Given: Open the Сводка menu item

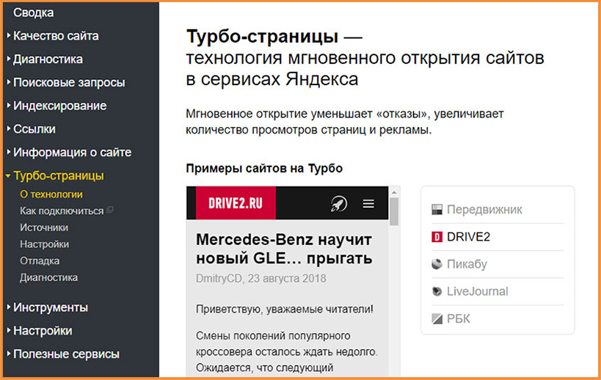Looking at the screenshot, I should 33,12.
